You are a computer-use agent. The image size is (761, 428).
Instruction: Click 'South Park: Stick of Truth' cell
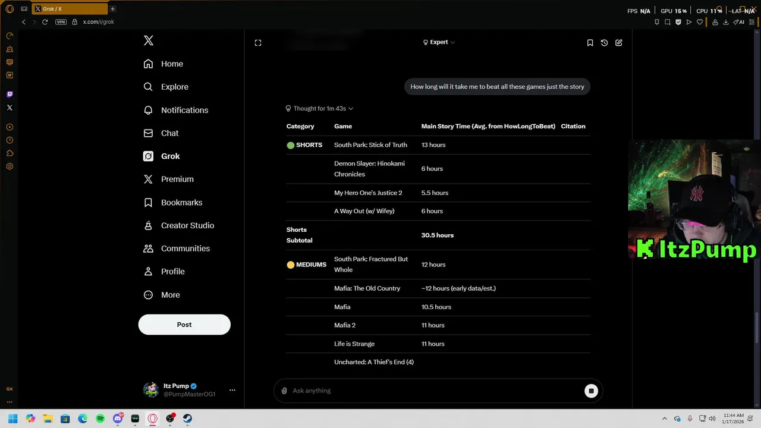[x=370, y=145]
